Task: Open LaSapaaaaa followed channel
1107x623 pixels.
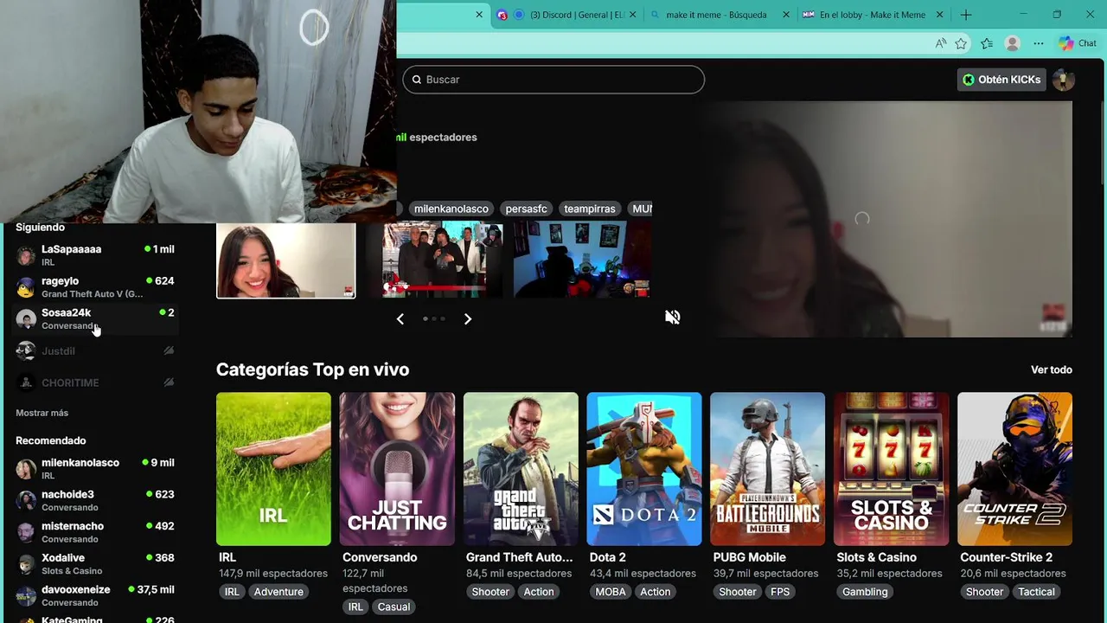Action: pyautogui.click(x=95, y=255)
